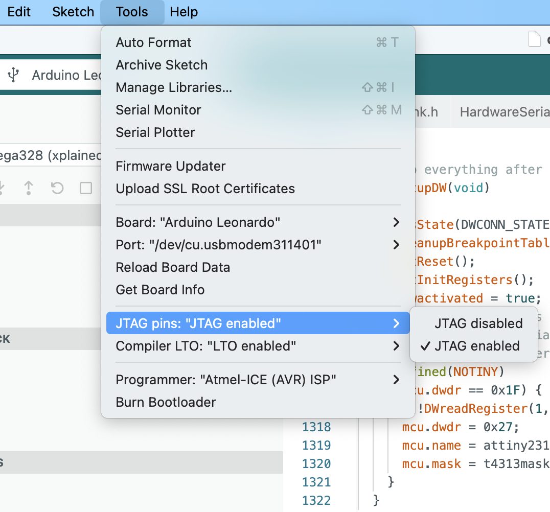Click the debug restart circular-arrow icon
This screenshot has height=512, width=550.
57,188
